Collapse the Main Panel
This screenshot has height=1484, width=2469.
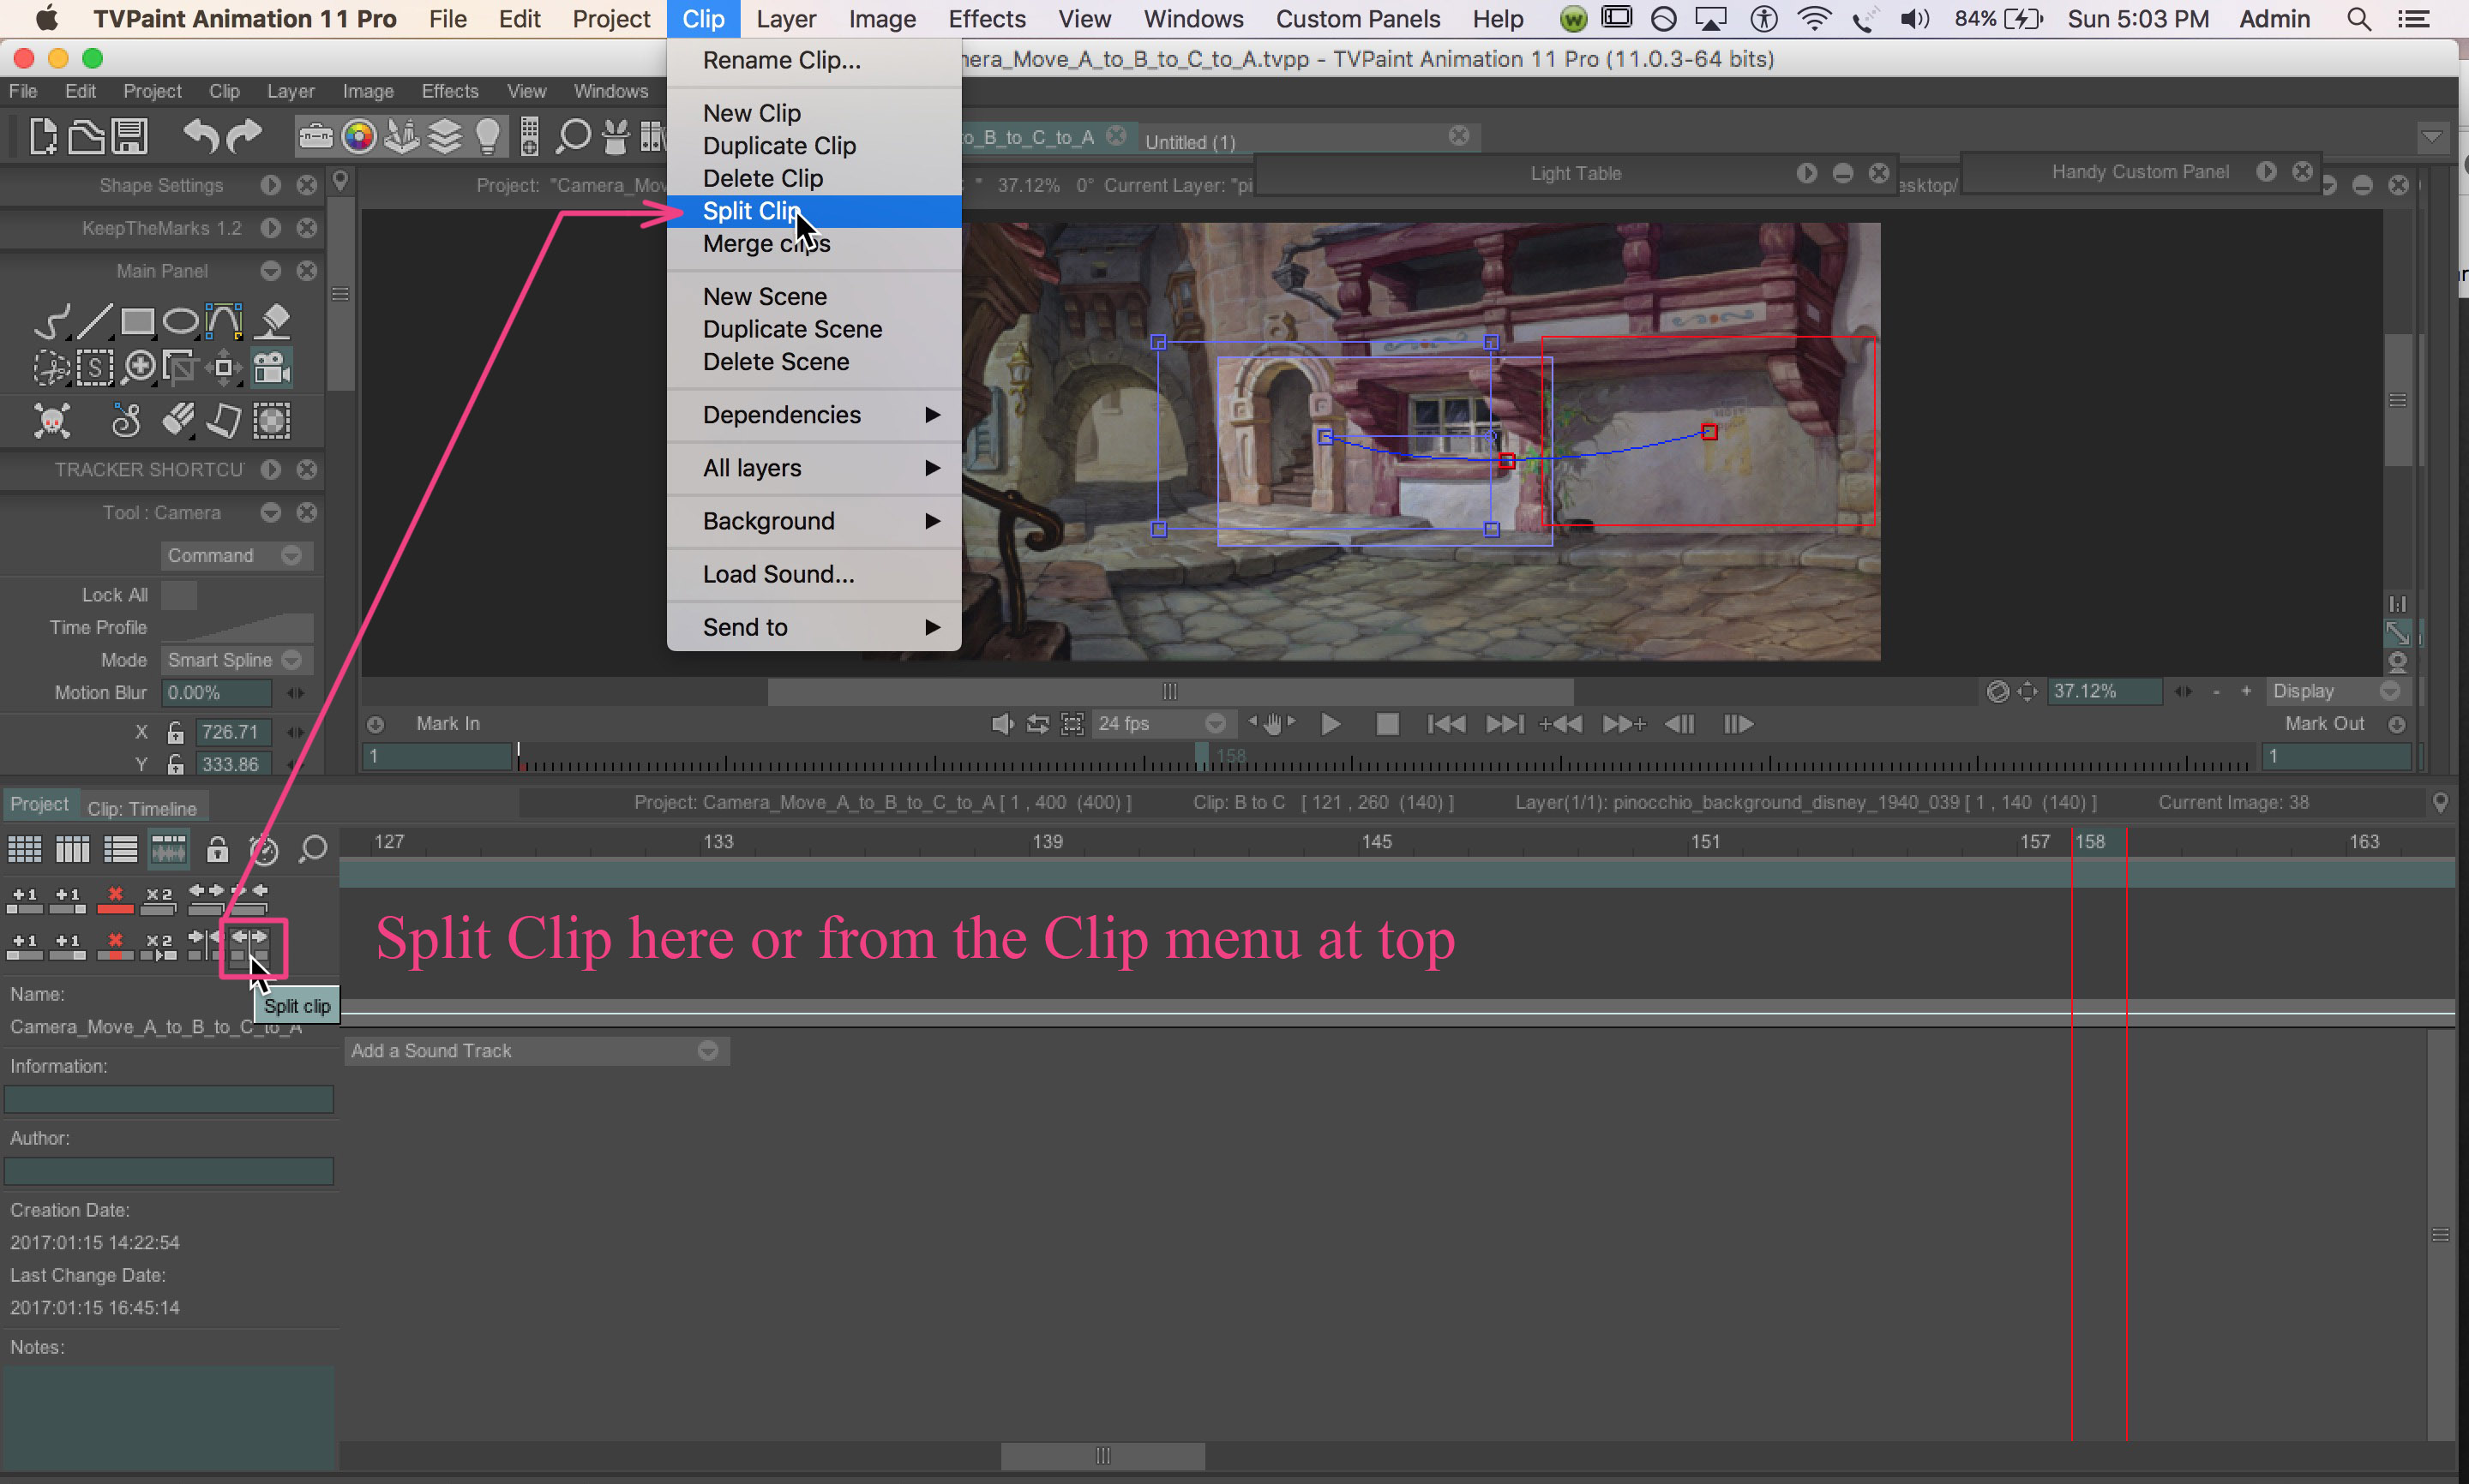270,271
